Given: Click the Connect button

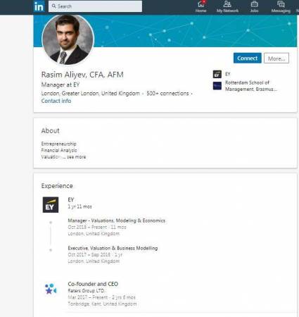Looking at the screenshot, I should 247,58.
